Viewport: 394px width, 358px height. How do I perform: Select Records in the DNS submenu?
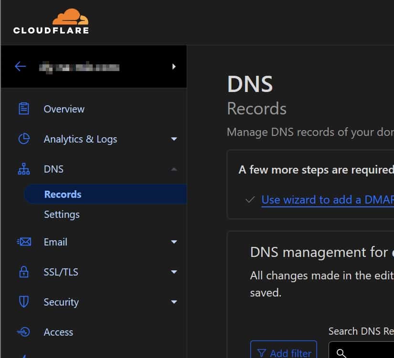click(x=63, y=194)
